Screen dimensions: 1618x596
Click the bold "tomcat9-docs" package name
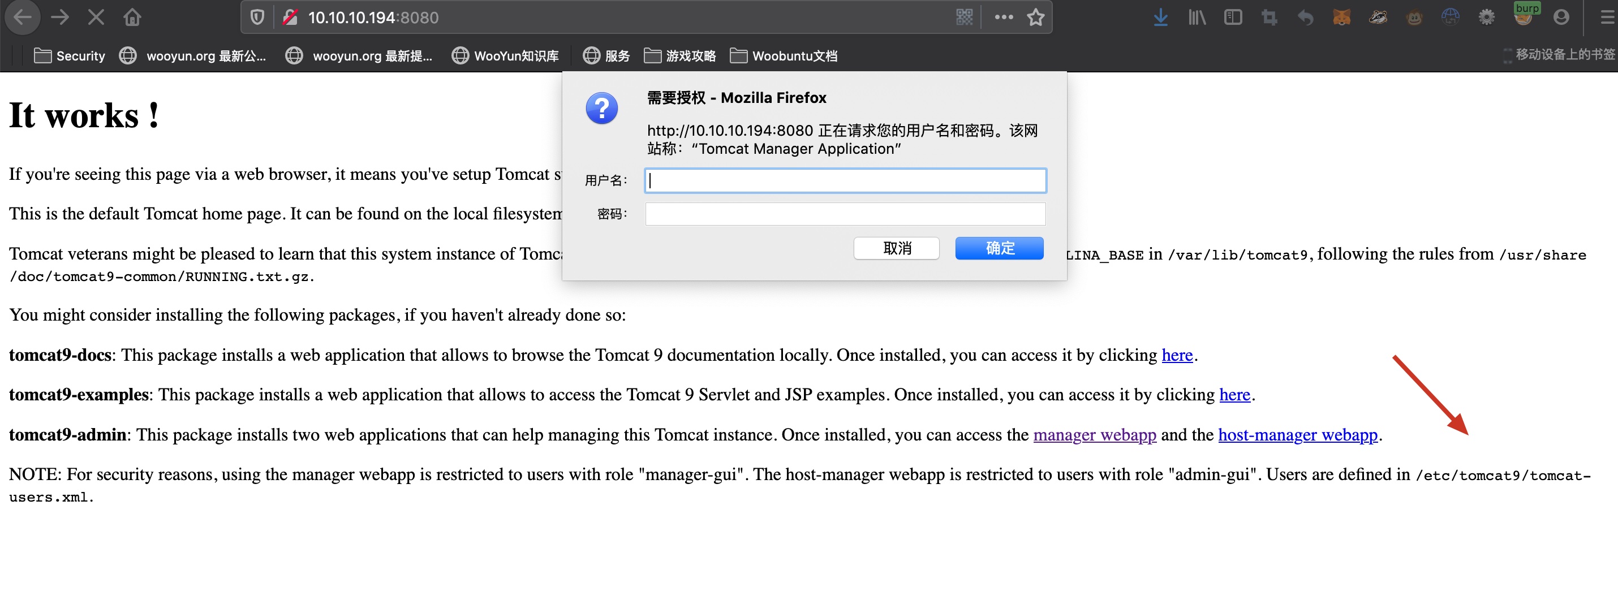59,356
